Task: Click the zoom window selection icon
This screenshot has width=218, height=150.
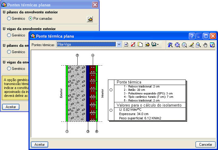Action: tap(198, 45)
